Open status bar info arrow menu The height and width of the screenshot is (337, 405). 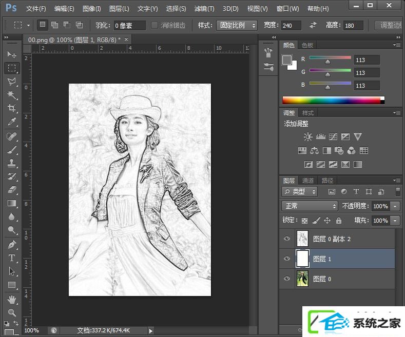pos(151,330)
